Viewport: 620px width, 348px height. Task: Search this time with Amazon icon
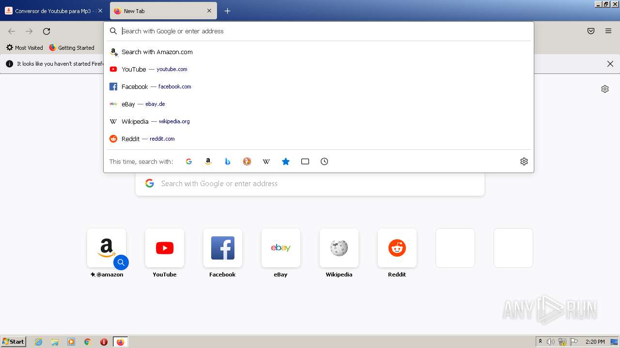point(208,161)
